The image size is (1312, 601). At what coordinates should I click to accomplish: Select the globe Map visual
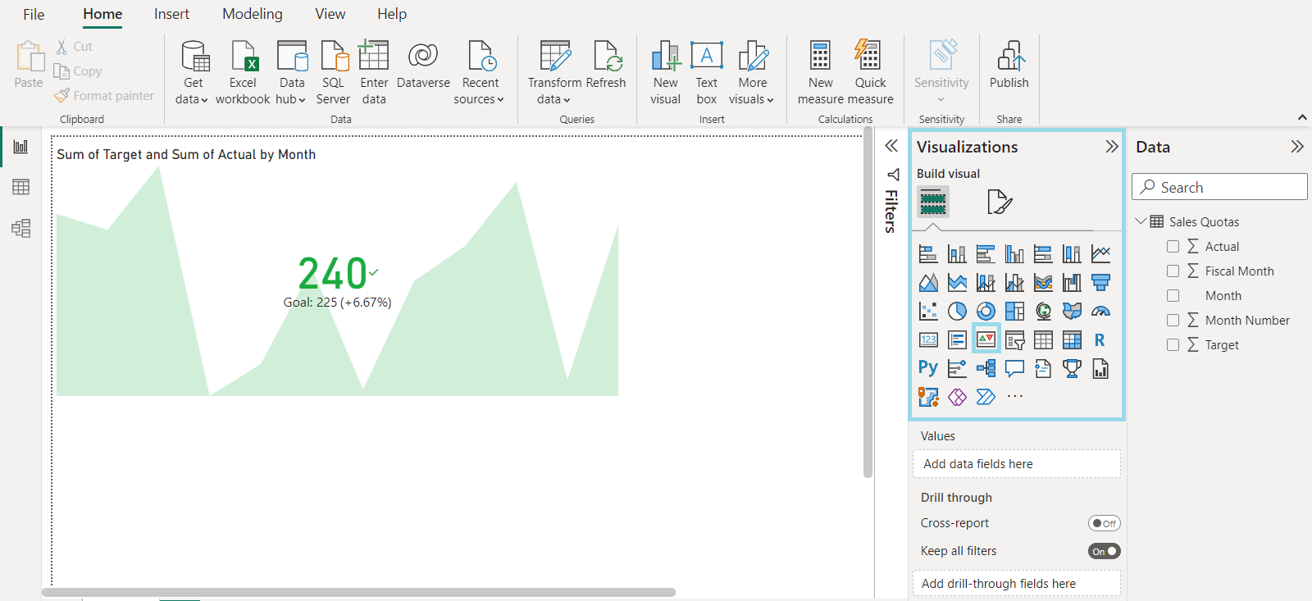tap(1043, 312)
